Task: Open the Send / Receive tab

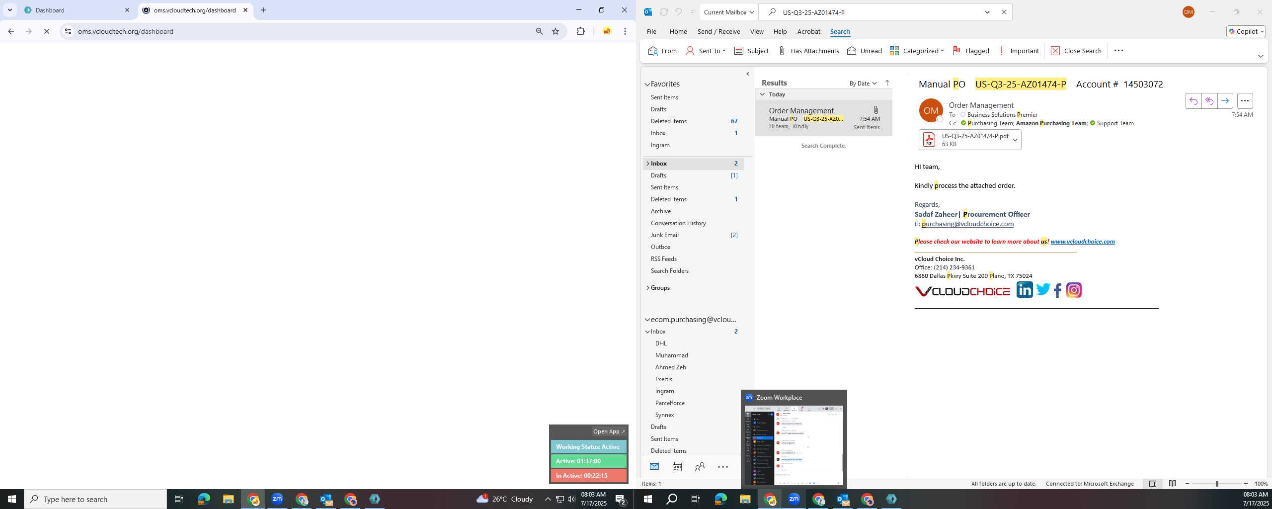Action: pyautogui.click(x=718, y=31)
